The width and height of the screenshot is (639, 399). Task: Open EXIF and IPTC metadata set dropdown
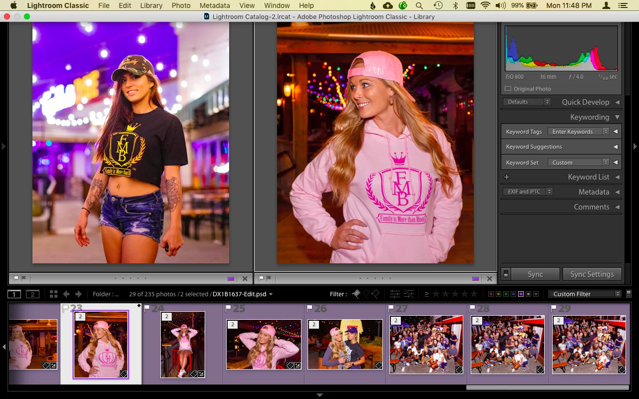coord(528,192)
